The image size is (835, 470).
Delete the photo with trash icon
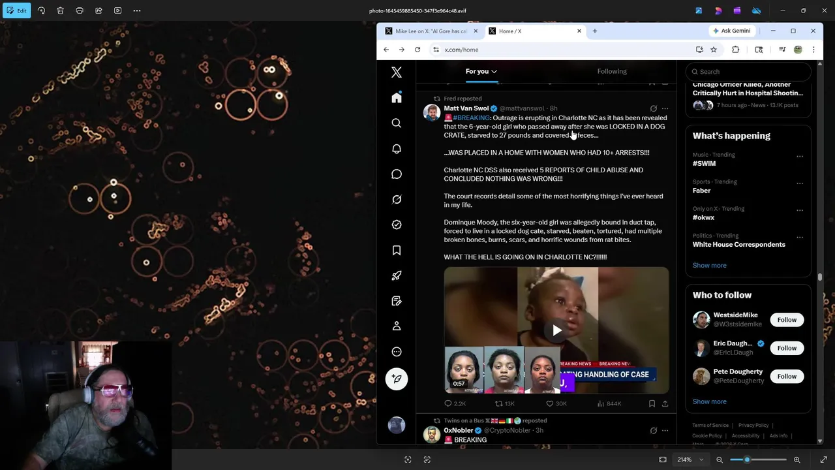coord(60,10)
